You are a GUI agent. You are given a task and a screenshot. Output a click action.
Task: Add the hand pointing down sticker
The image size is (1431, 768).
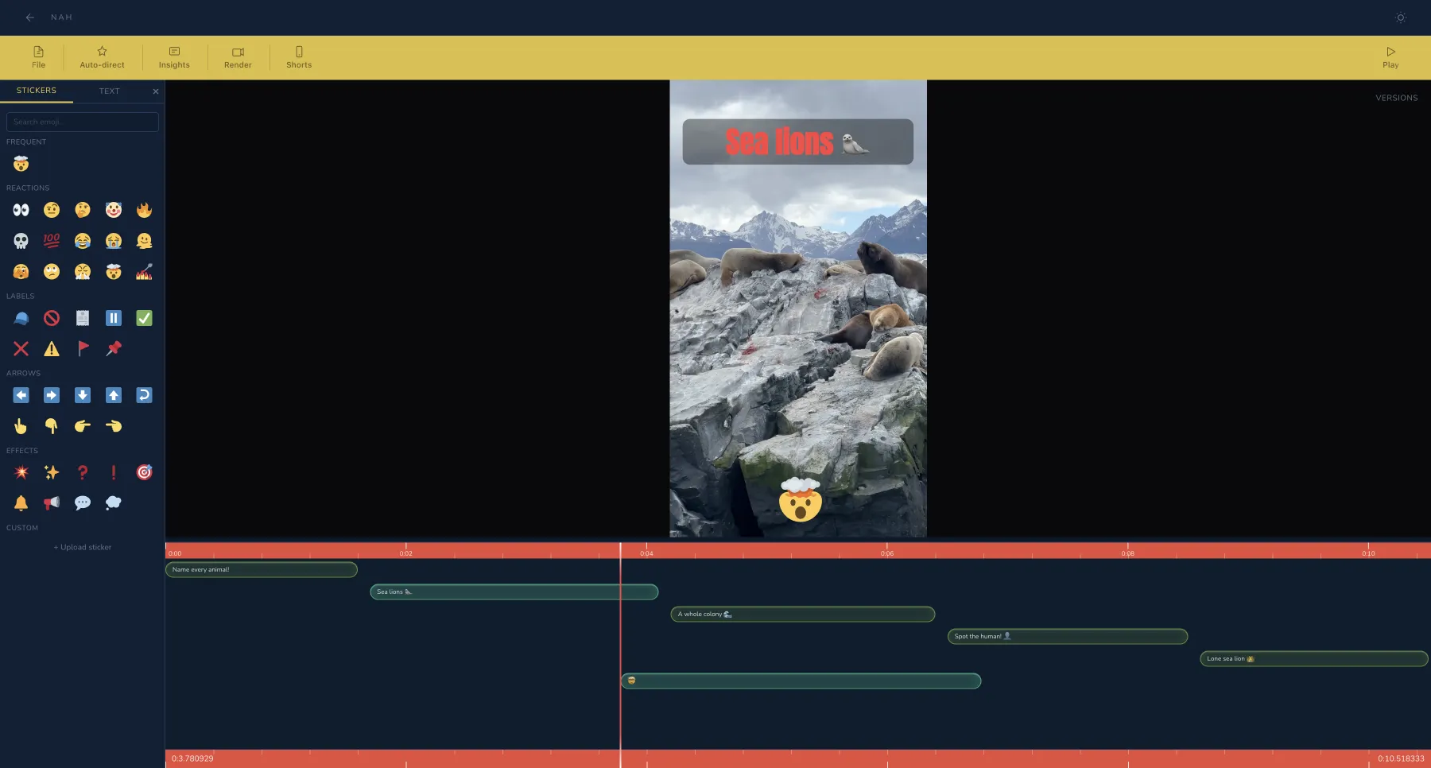(x=52, y=426)
